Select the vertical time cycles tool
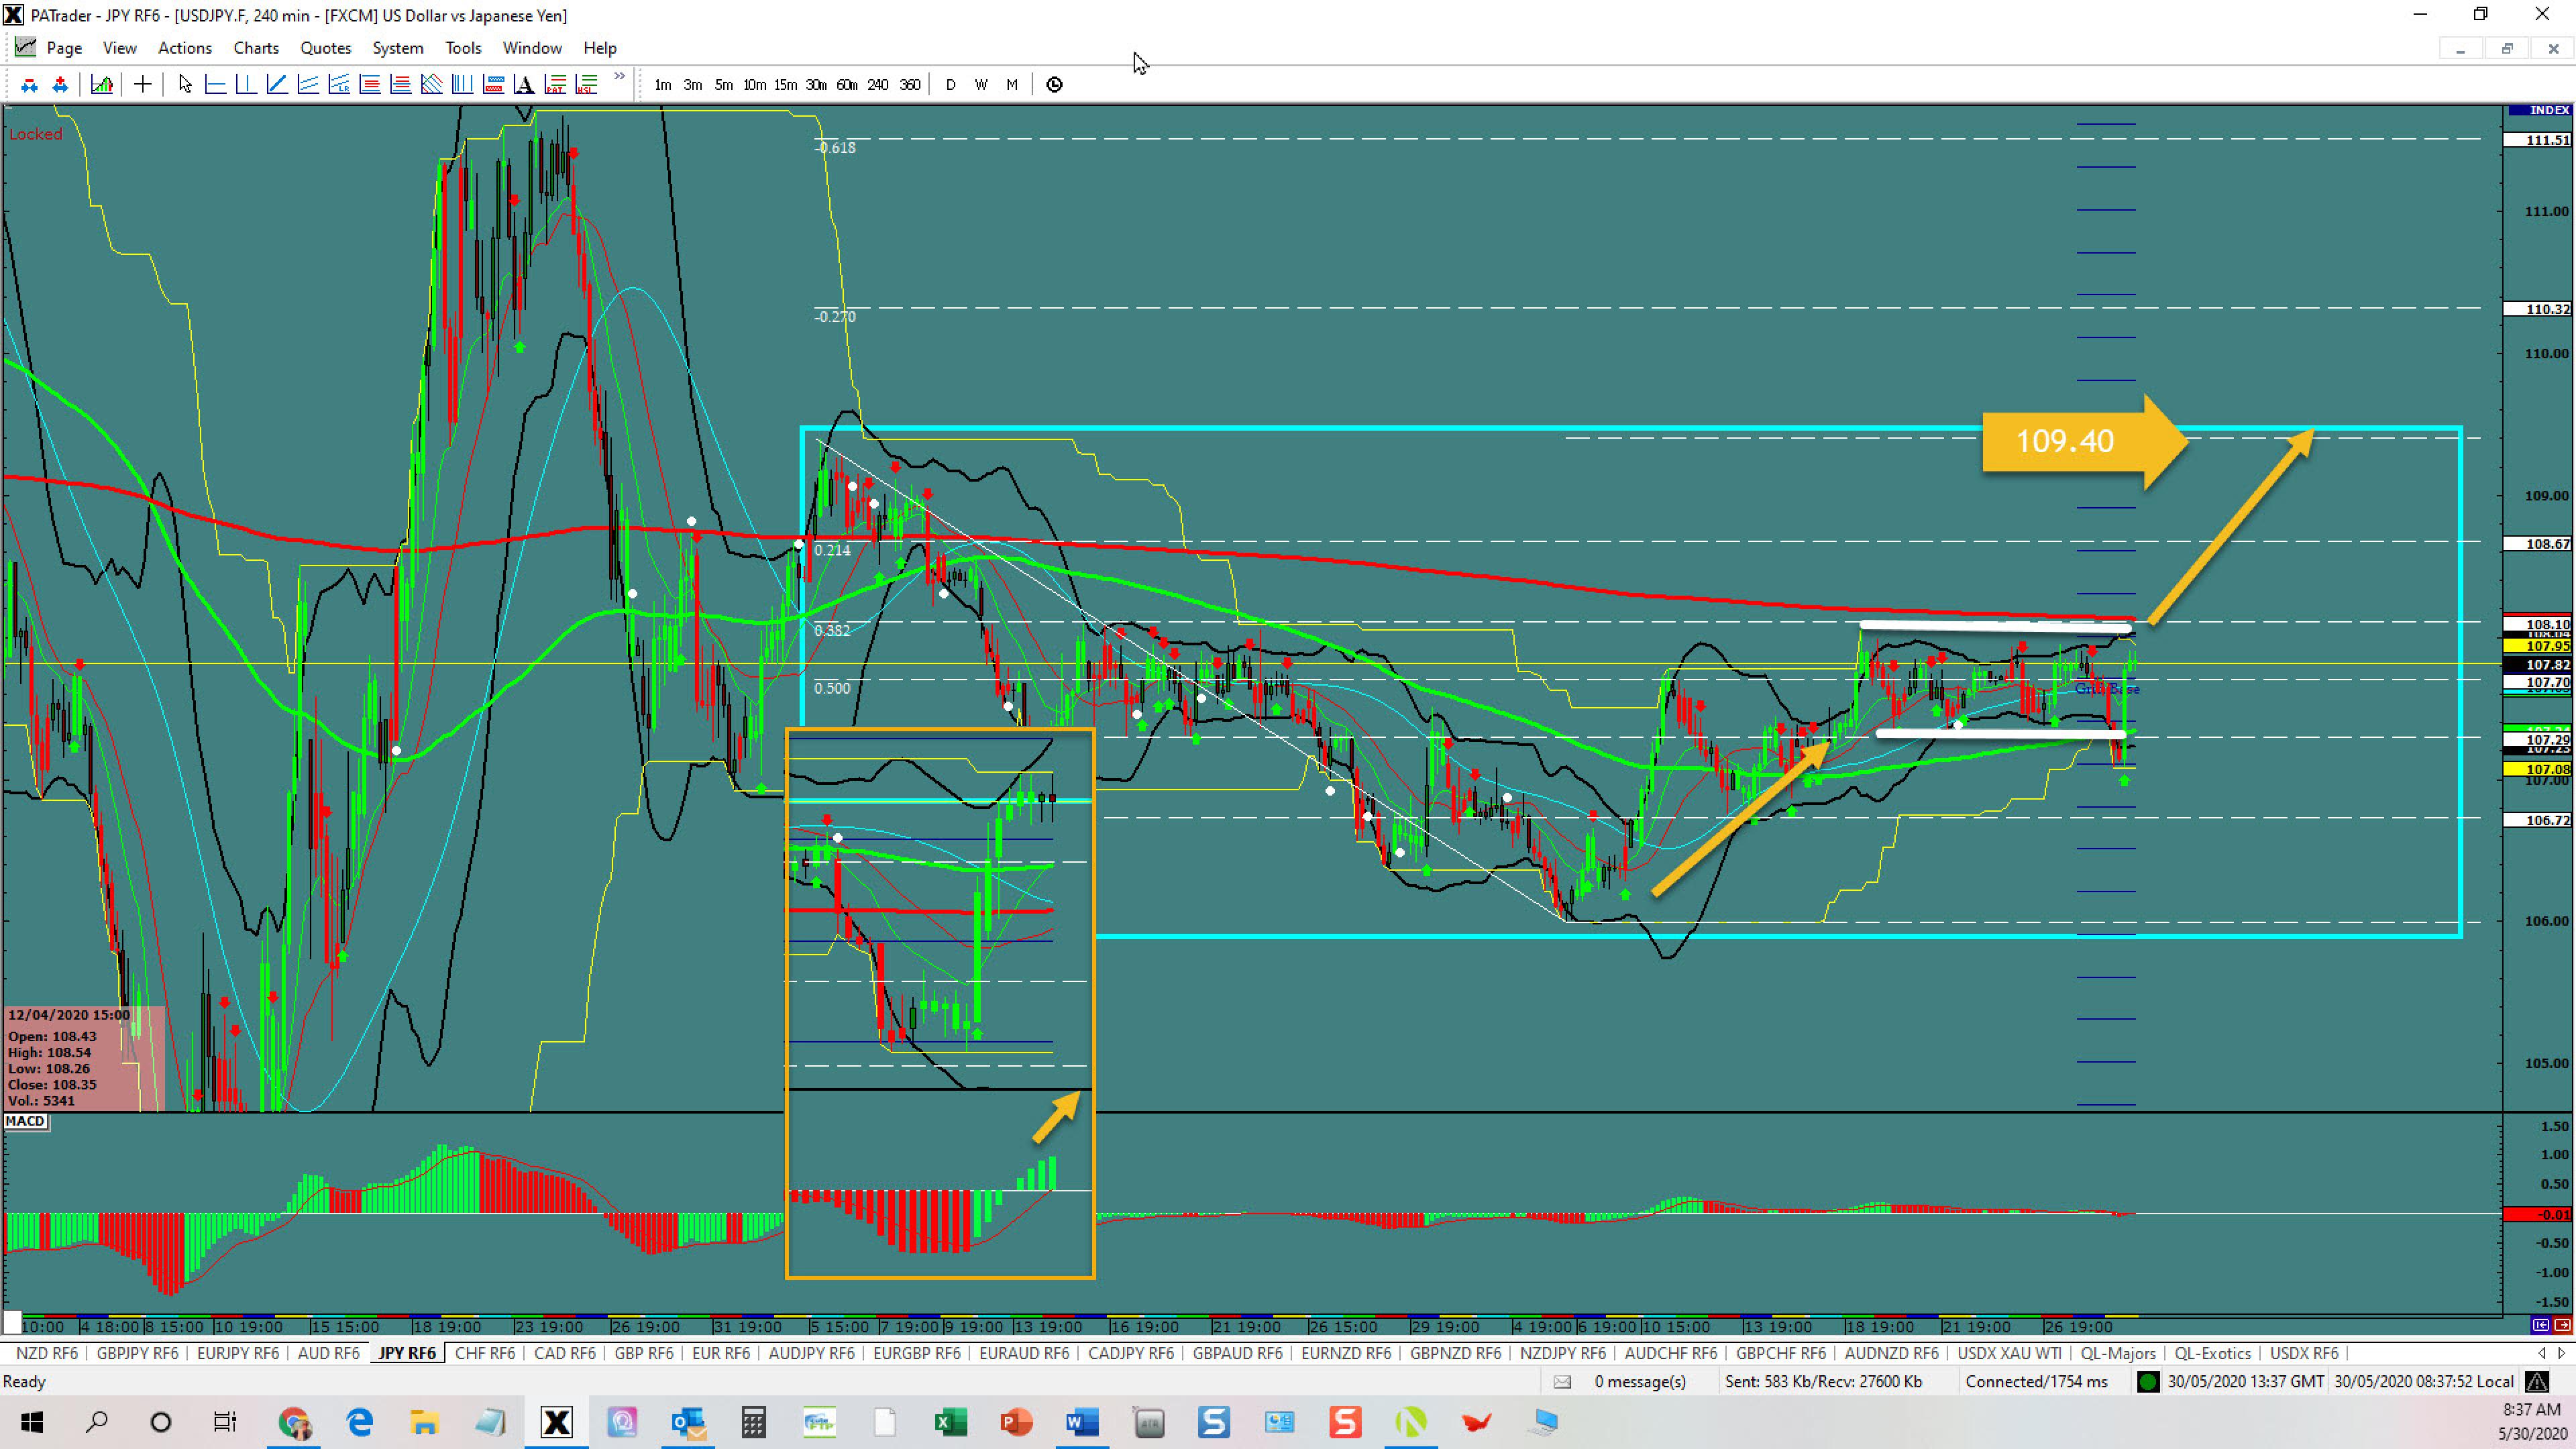Viewport: 2576px width, 1449px height. pyautogui.click(x=462, y=85)
